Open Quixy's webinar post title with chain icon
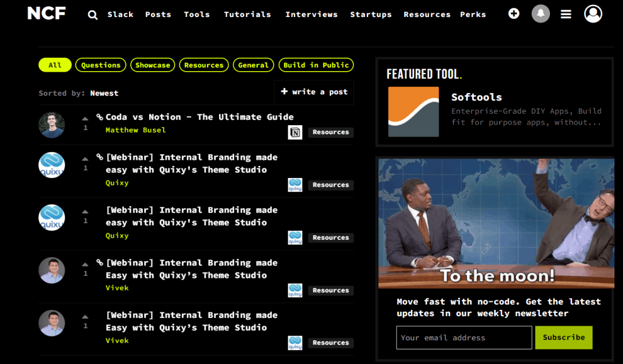 point(192,163)
